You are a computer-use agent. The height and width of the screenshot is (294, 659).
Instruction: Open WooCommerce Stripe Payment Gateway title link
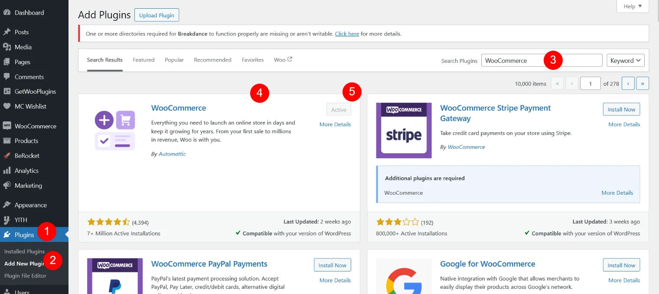point(495,113)
